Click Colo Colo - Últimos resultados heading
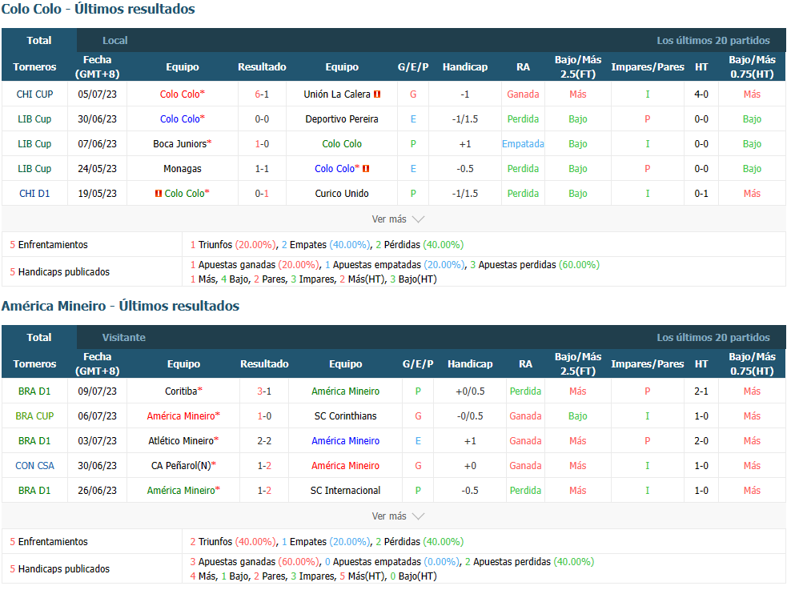Viewport: 791px width, 590px height. (x=98, y=9)
